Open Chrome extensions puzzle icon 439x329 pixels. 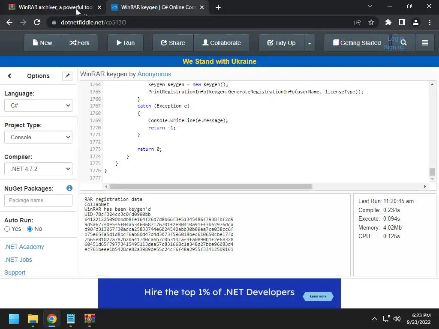point(388,22)
